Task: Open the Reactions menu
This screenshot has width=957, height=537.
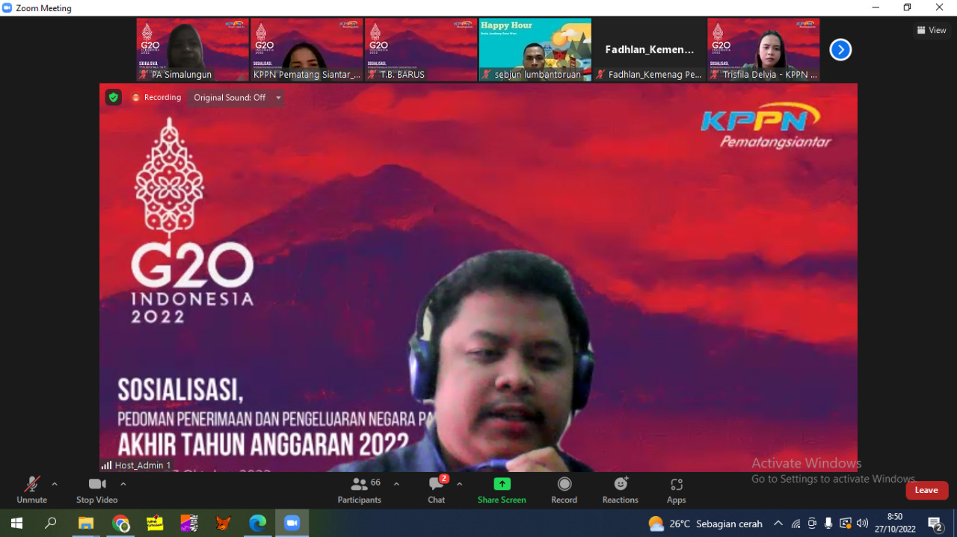Action: coord(621,490)
